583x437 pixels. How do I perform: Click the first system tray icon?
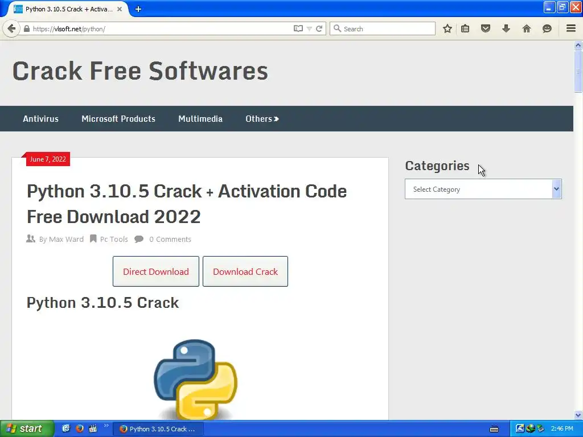pyautogui.click(x=520, y=428)
